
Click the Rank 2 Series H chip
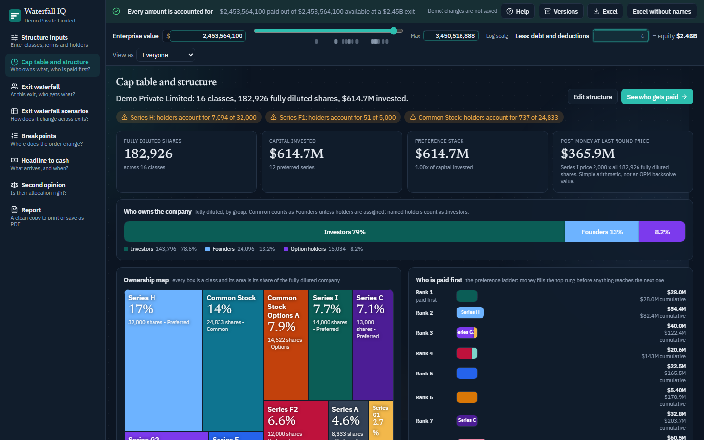tap(470, 312)
